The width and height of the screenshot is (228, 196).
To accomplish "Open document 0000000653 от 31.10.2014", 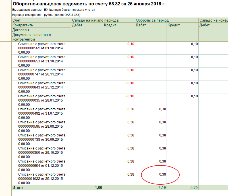I will coord(40,61).
